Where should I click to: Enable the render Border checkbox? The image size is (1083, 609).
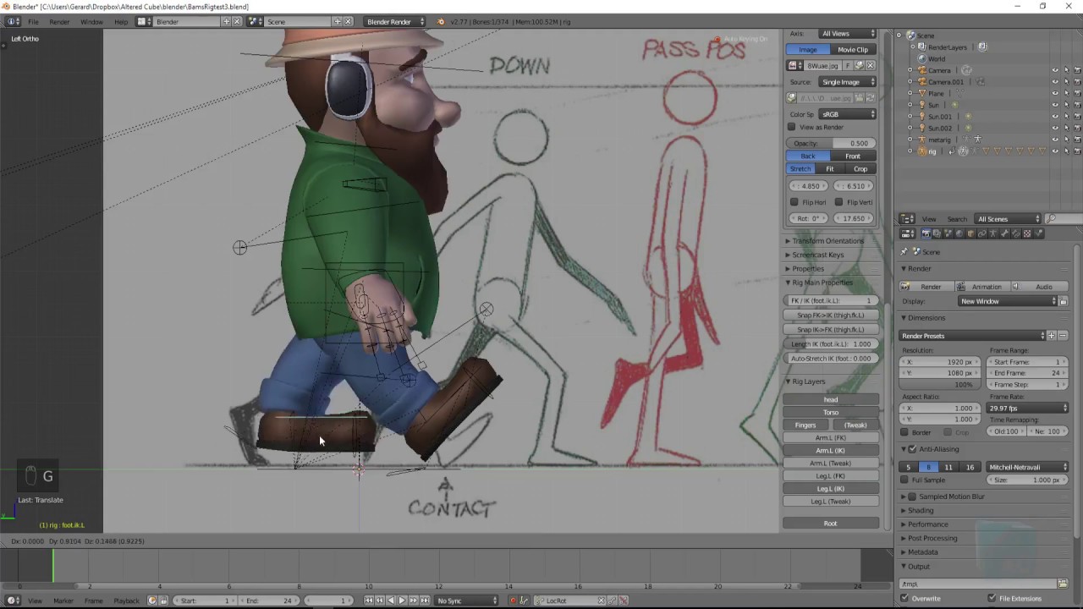(x=904, y=432)
